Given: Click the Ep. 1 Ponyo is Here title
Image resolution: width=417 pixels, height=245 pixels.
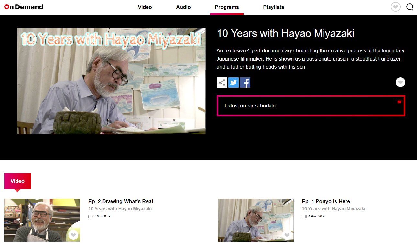Looking at the screenshot, I should click(x=326, y=201).
